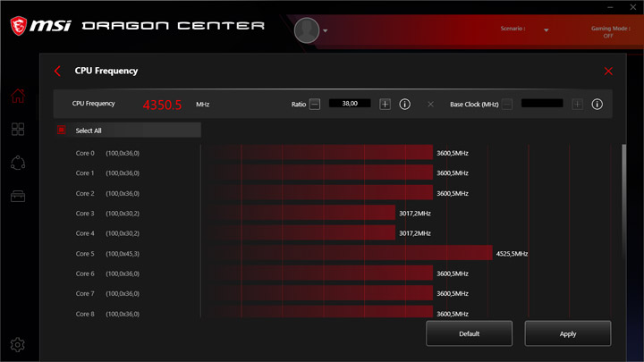The image size is (644, 362).
Task: Increase the Ratio value
Action: [x=385, y=105]
